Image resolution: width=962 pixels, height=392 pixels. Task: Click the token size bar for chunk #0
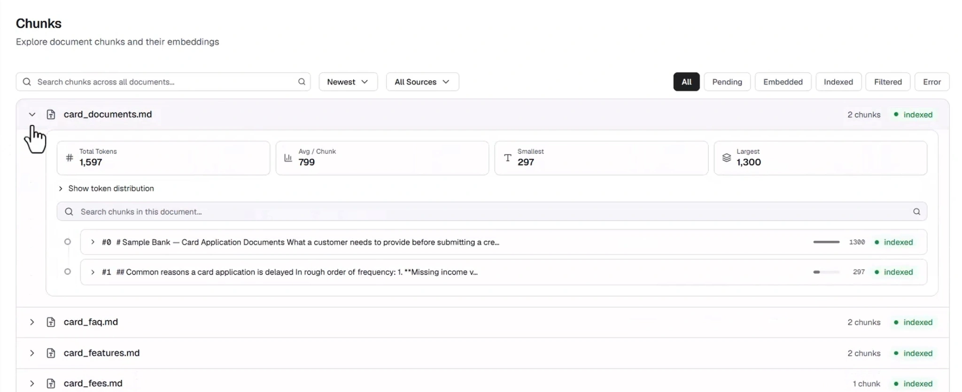pos(826,242)
